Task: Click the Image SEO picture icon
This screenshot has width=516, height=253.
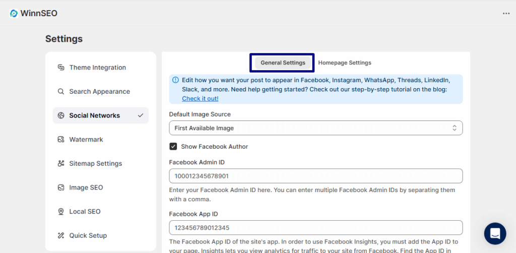Action: point(61,187)
